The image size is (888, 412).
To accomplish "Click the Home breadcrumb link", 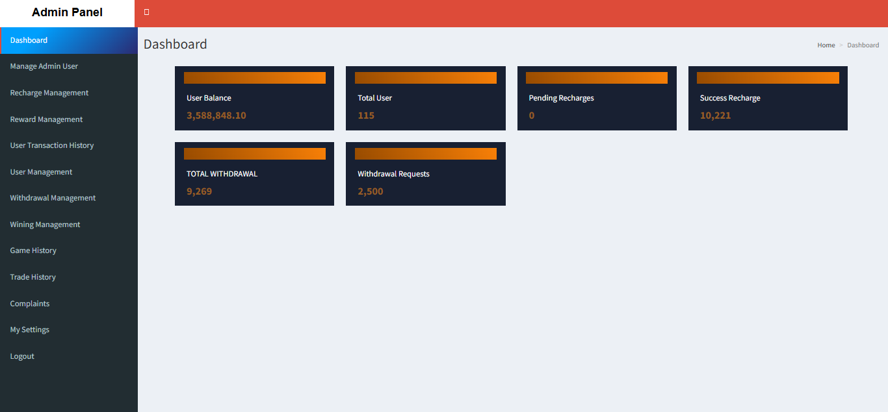I will pos(826,45).
